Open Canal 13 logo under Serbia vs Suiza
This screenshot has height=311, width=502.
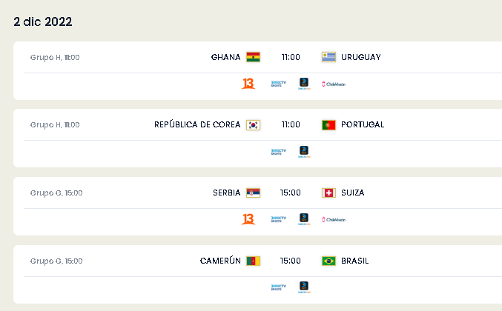point(248,219)
